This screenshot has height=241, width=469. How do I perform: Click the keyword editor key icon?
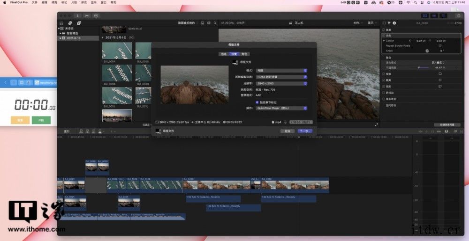[86, 15]
